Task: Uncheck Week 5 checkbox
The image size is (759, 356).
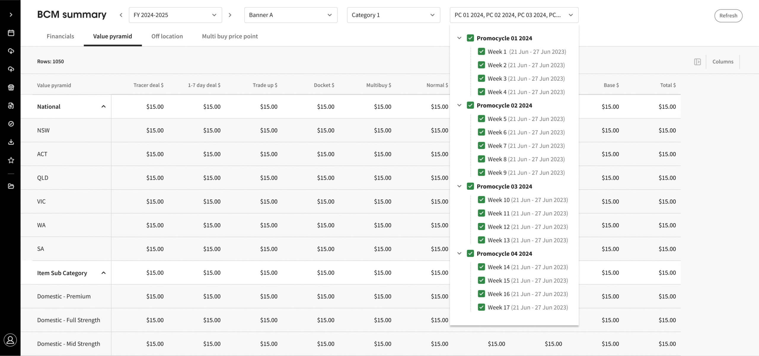Action: click(481, 119)
